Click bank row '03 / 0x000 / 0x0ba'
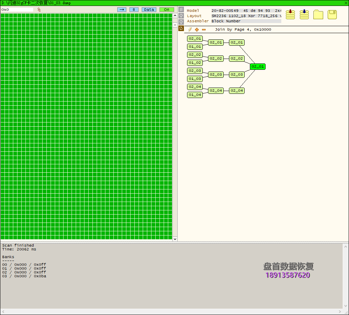The image size is (349, 315). pos(24,276)
